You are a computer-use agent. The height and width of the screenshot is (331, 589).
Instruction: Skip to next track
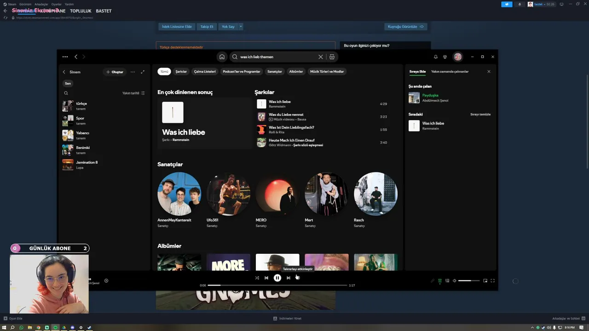[289, 278]
